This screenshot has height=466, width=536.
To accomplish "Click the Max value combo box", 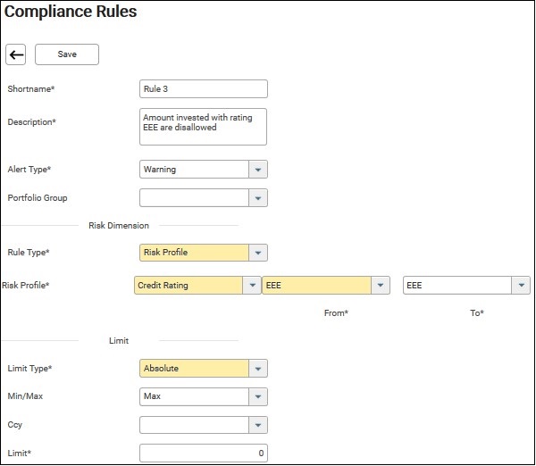I will [193, 395].
